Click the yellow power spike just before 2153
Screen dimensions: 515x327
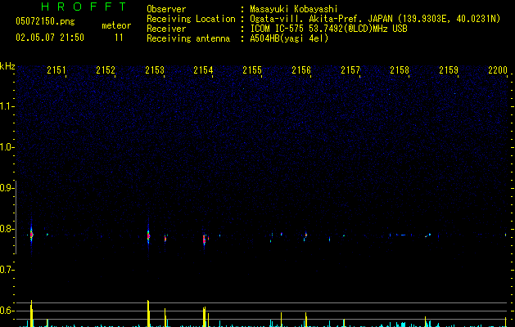[x=148, y=313]
